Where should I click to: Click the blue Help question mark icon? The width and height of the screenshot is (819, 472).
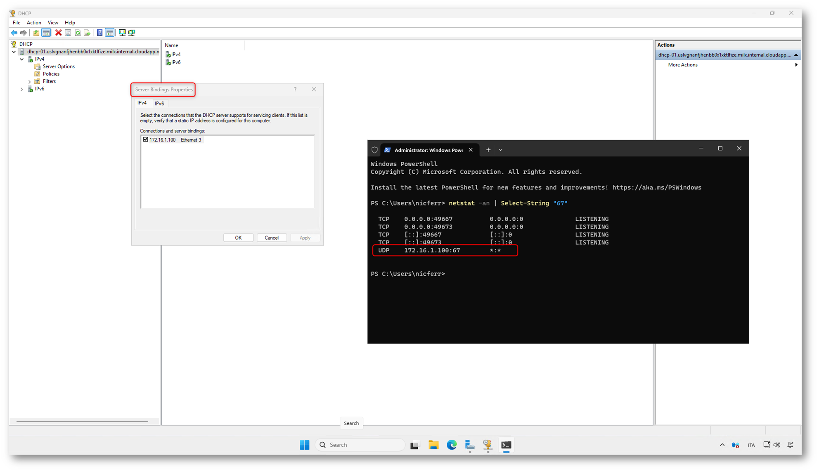click(99, 33)
